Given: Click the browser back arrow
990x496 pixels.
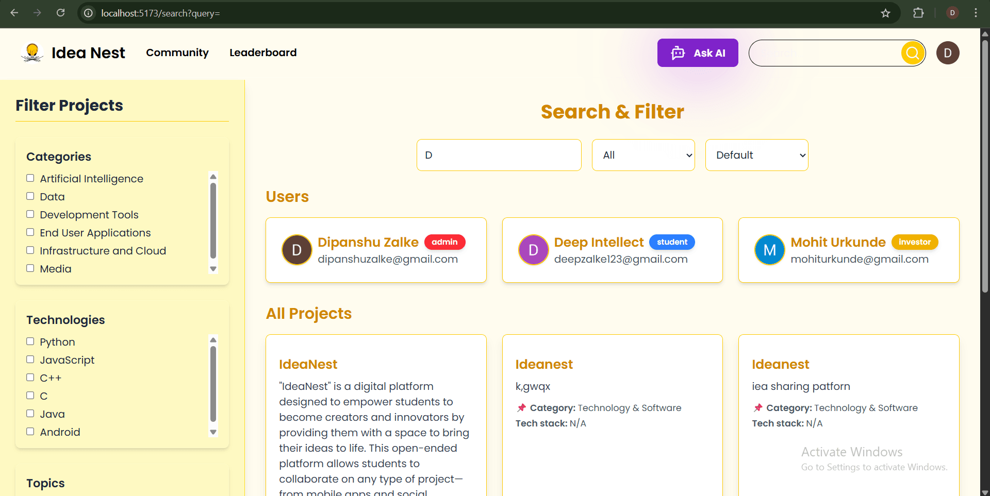Looking at the screenshot, I should (14, 13).
